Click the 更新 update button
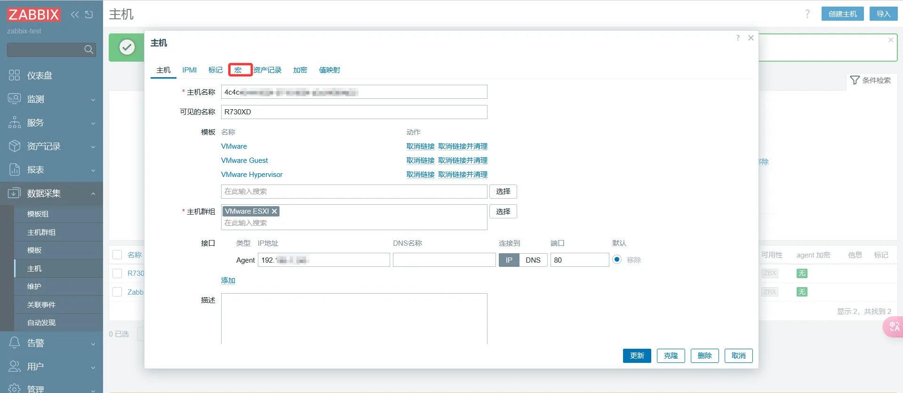The image size is (903, 393). click(x=637, y=356)
